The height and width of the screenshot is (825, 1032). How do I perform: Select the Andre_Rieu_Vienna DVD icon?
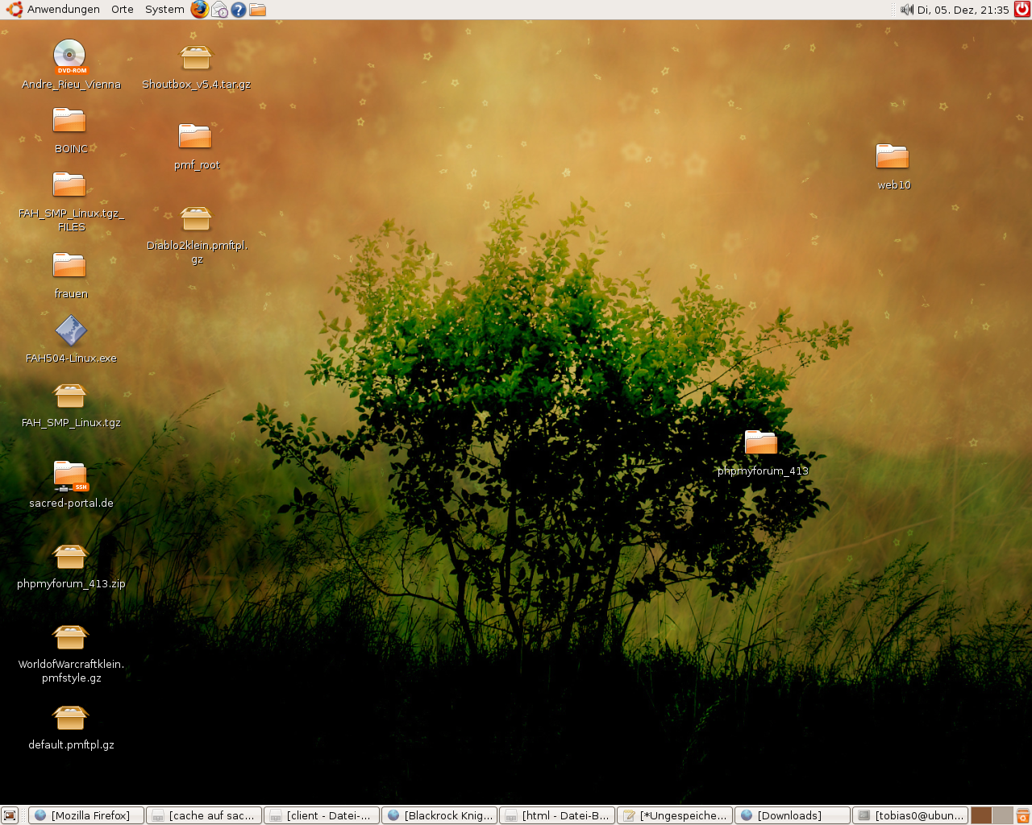tap(69, 56)
